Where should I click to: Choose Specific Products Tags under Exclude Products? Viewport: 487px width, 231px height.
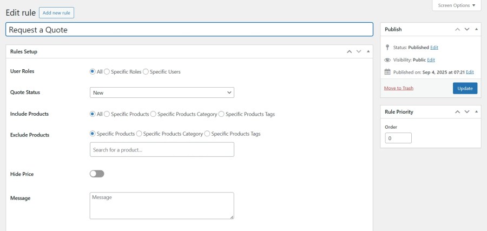click(207, 134)
